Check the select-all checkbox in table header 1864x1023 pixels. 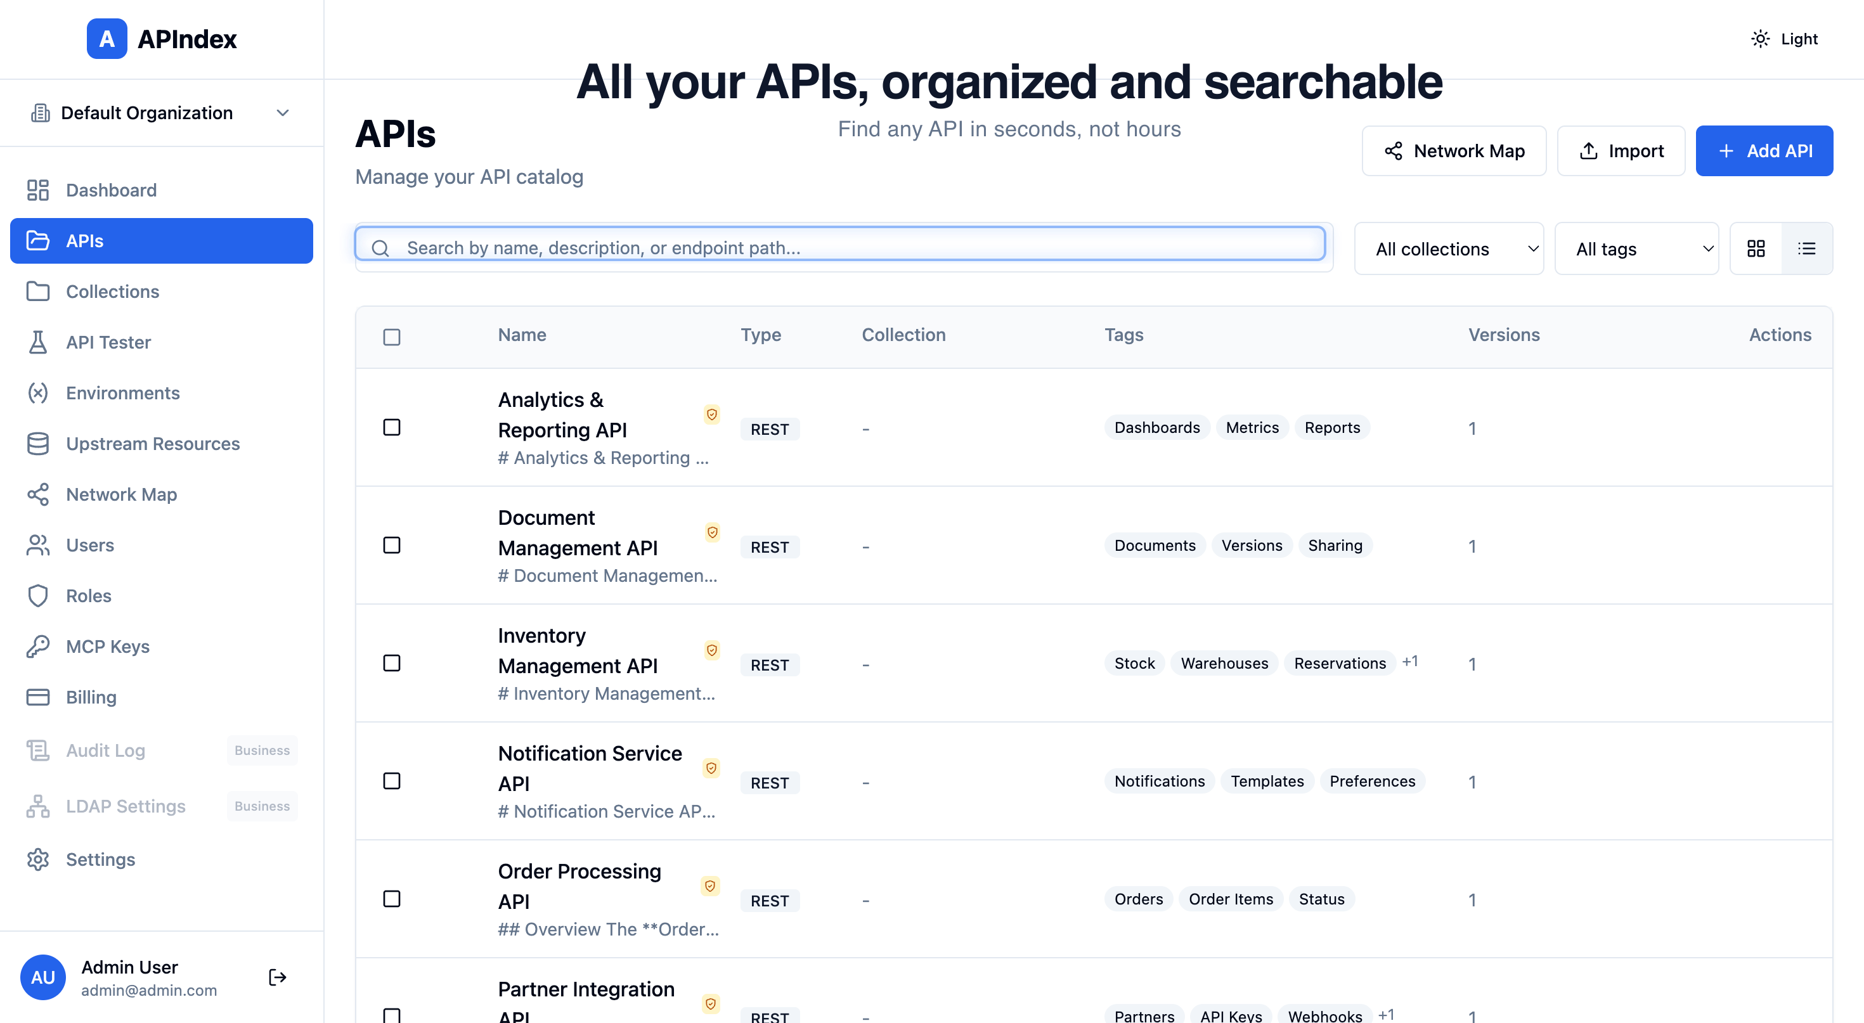tap(391, 337)
